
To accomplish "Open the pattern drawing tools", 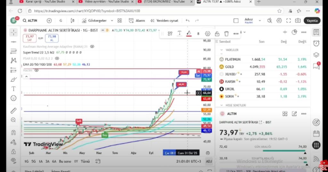I will click(x=13, y=61).
